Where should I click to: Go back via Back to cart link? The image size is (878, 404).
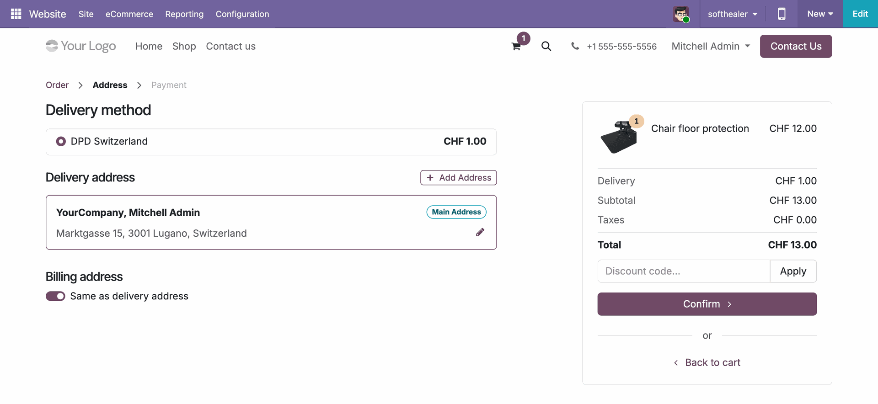click(707, 362)
